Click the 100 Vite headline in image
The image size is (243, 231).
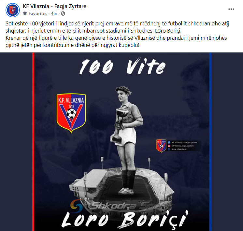coord(122,66)
